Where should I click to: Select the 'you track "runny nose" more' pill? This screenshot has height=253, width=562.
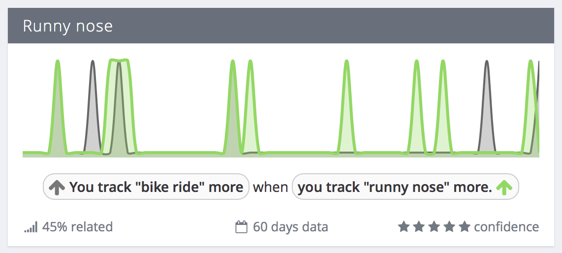(406, 187)
